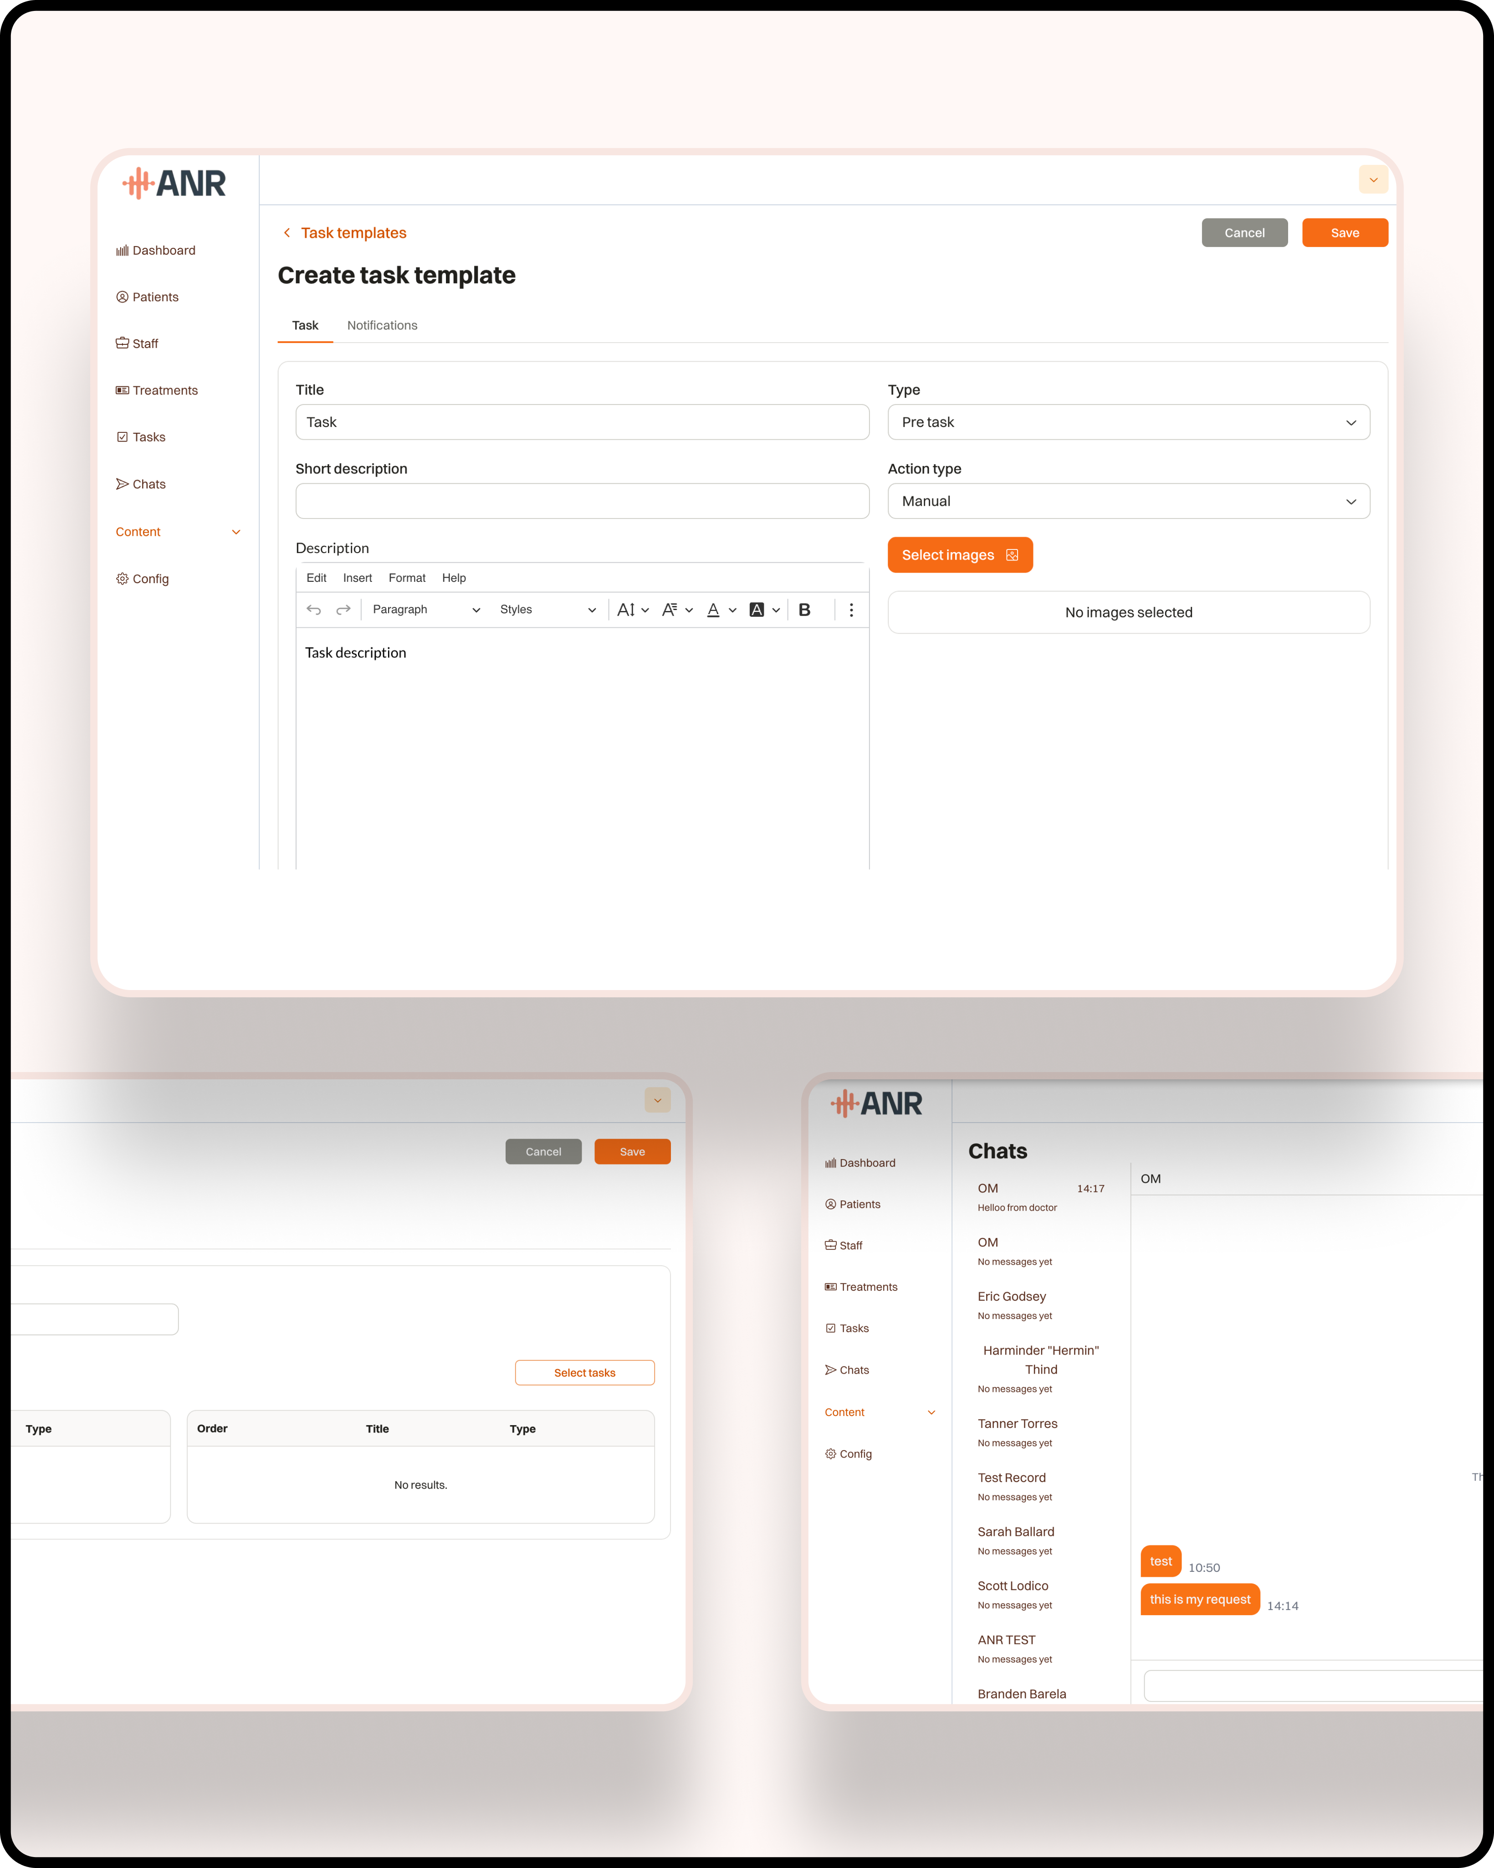
Task: Open the background color swatch
Action: 756,610
